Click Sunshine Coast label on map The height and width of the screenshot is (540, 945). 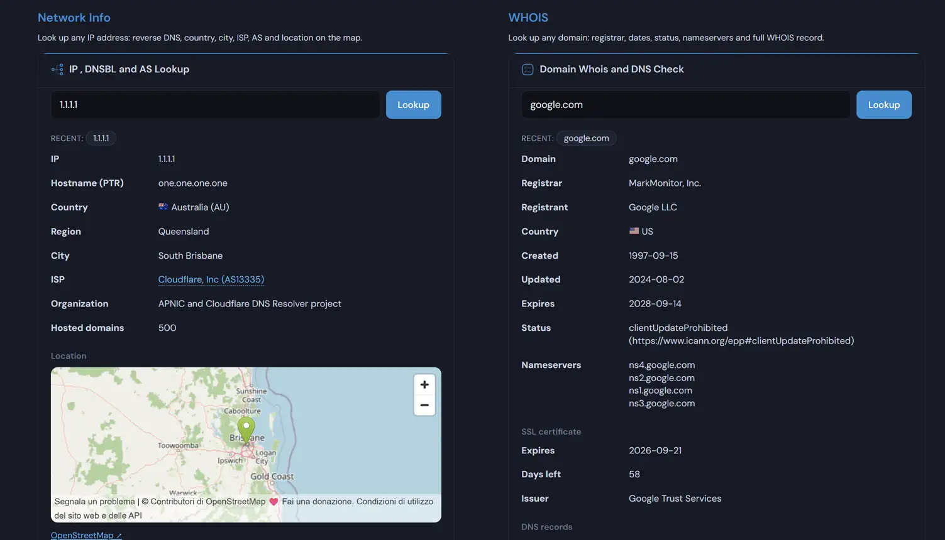251,395
